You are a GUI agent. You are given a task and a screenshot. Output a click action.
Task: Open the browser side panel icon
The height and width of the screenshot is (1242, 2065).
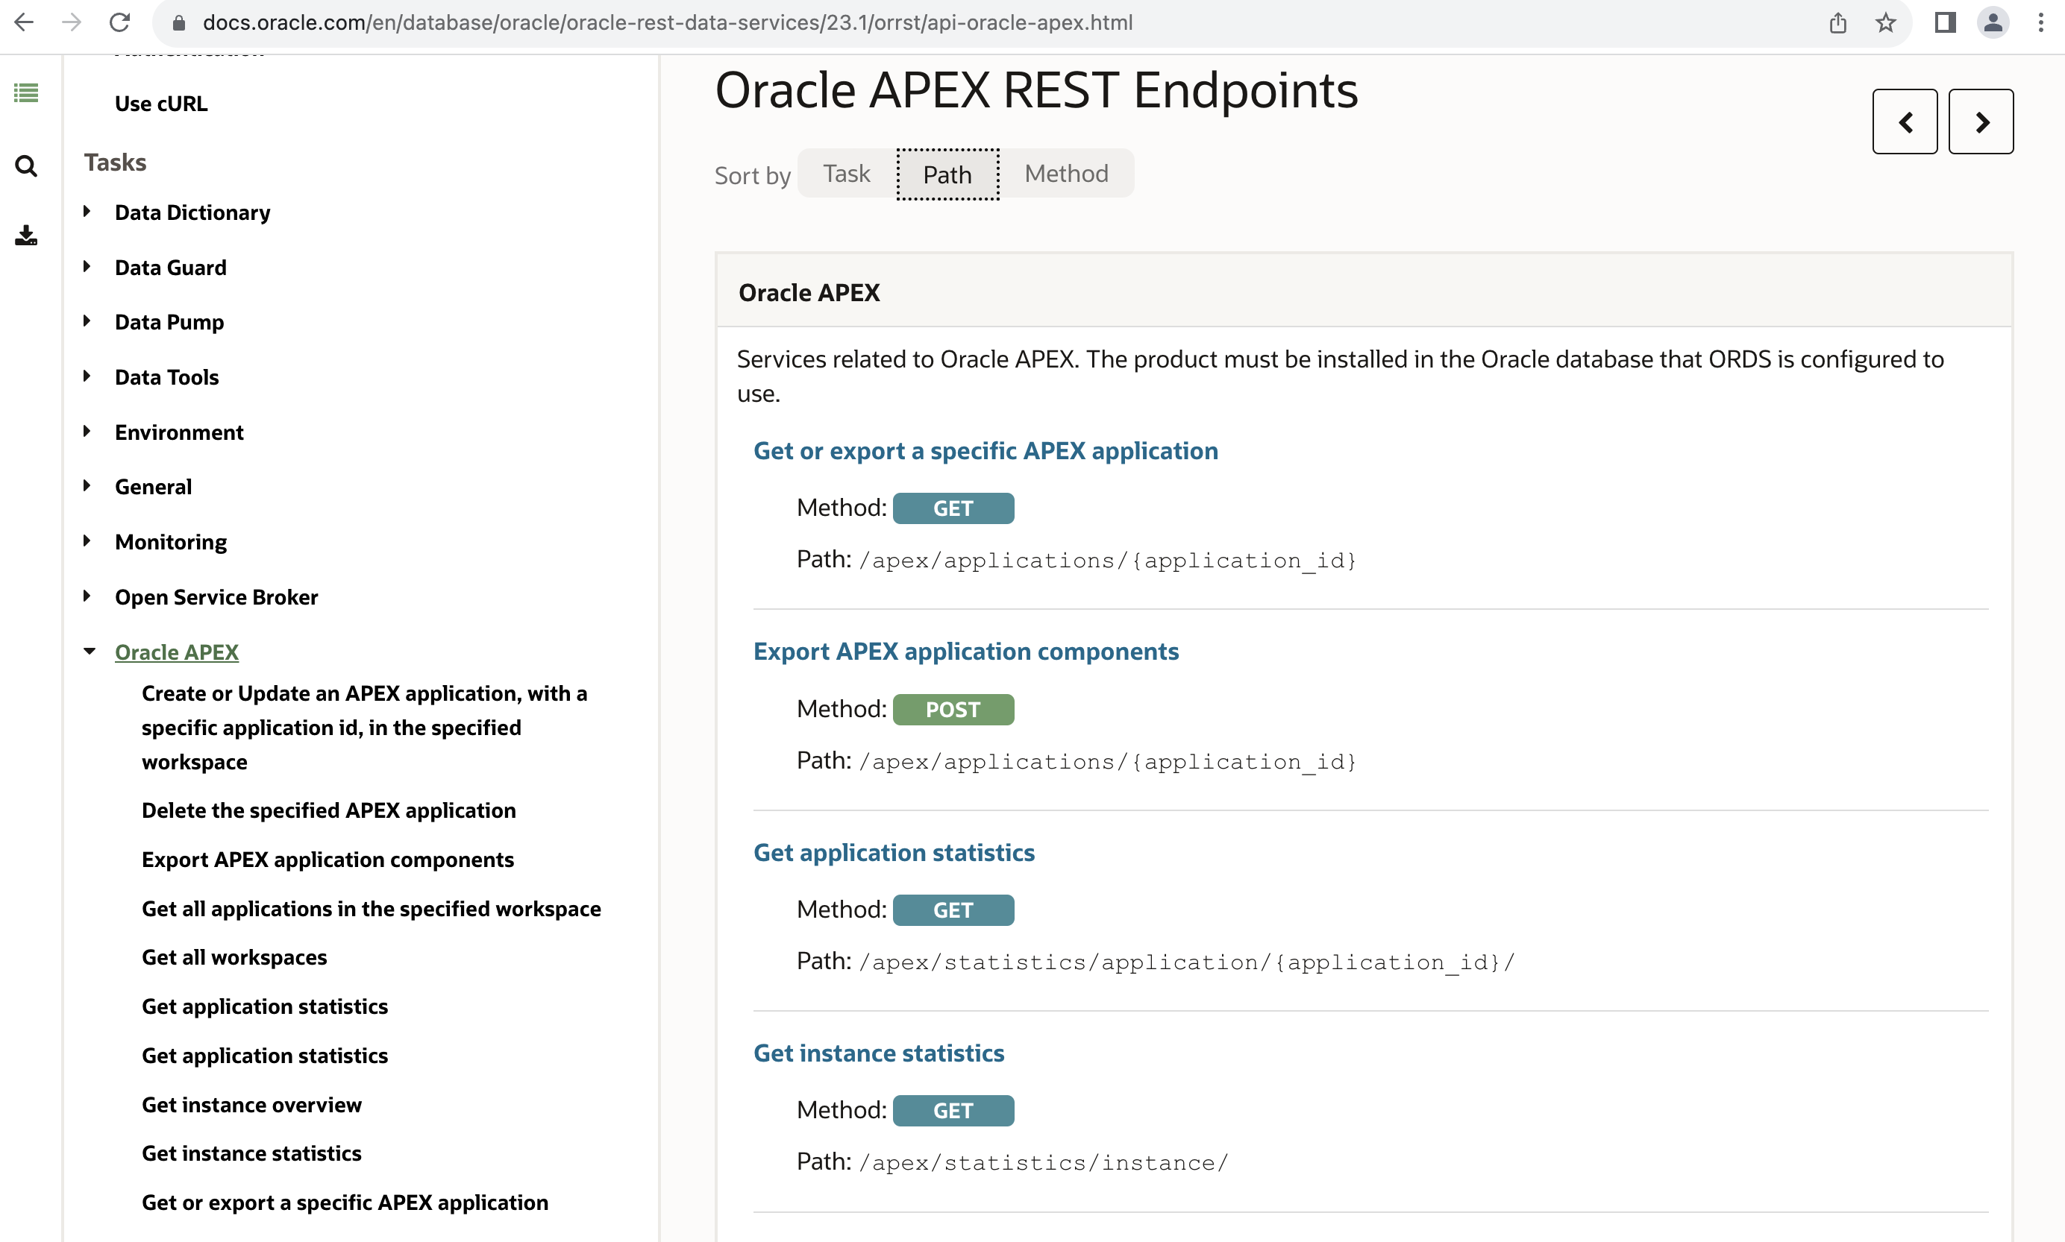pos(1944,22)
